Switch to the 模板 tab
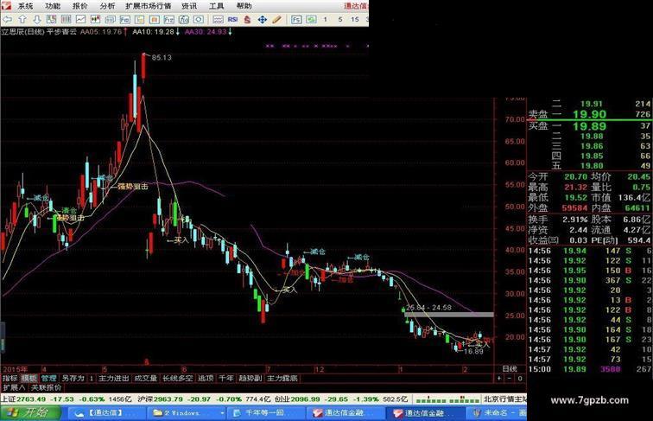This screenshot has width=653, height=421. point(29,379)
